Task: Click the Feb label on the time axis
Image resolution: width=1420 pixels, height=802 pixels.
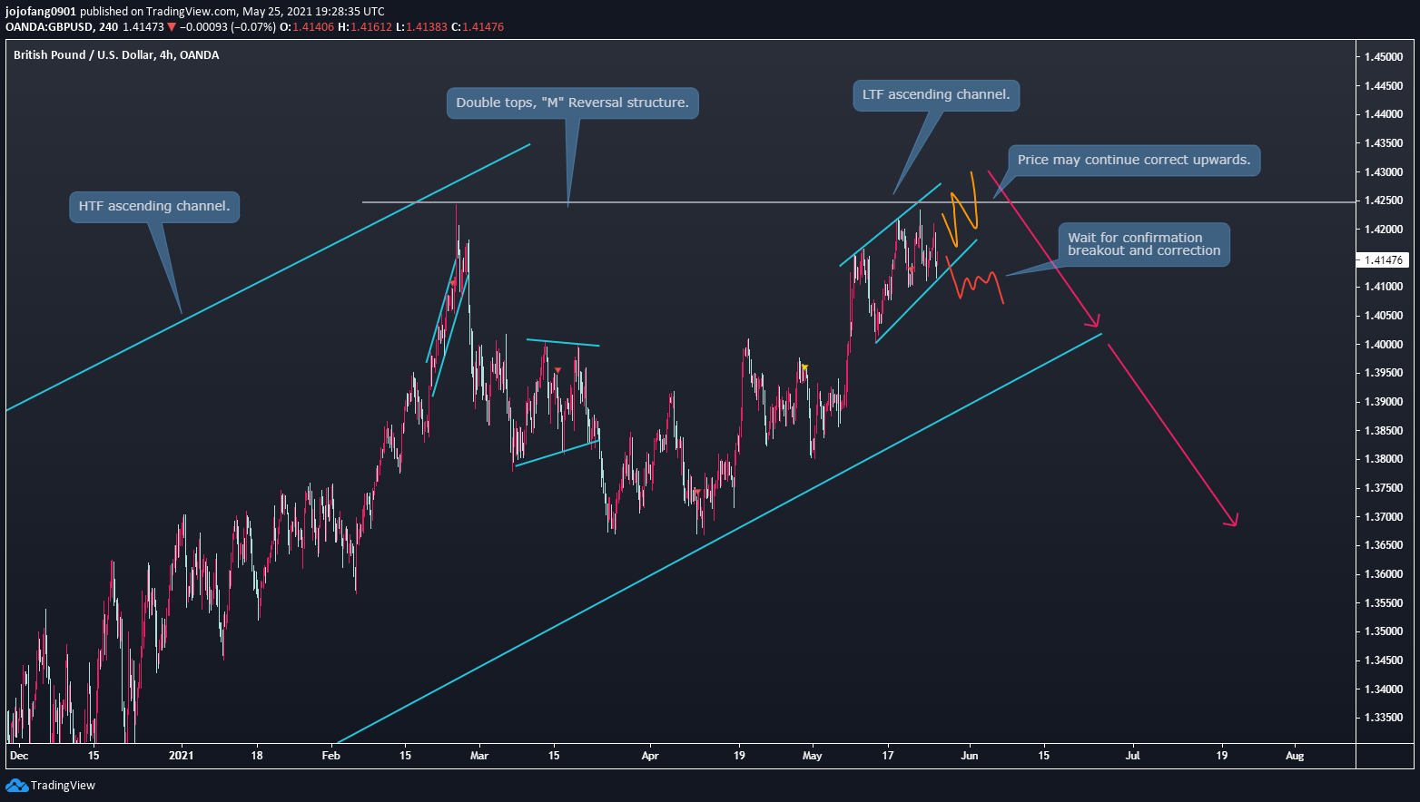Action: click(331, 756)
